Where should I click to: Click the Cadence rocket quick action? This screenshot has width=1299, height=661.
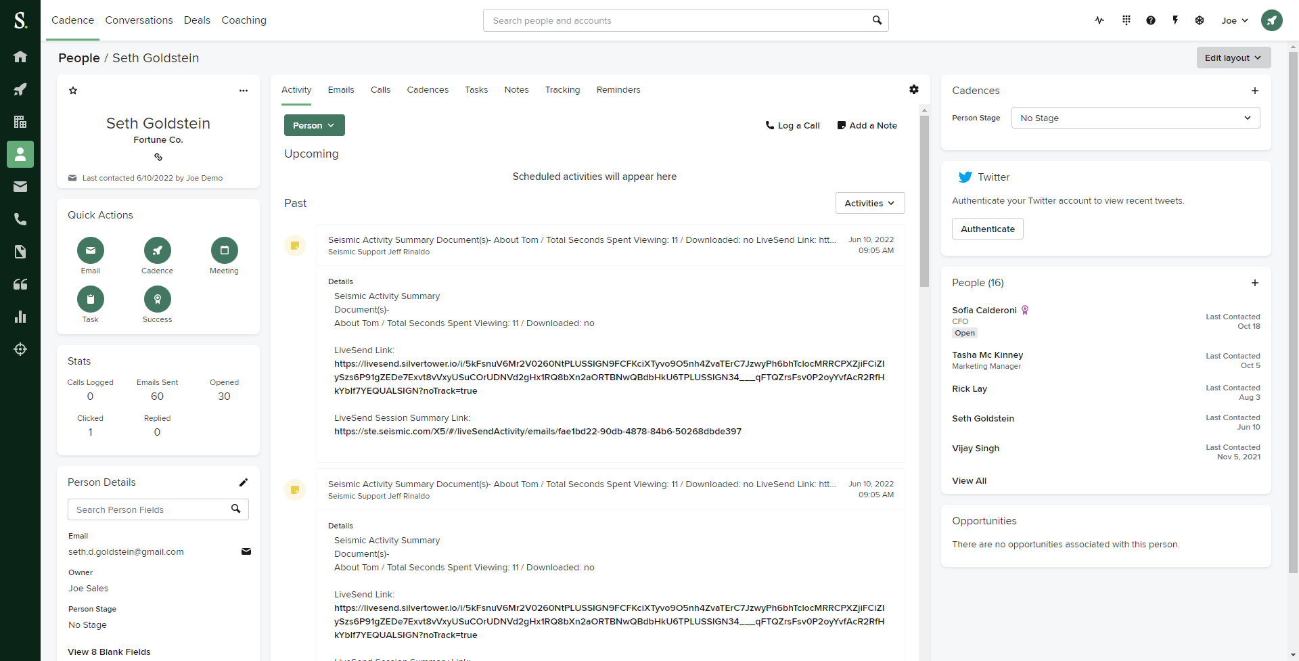click(158, 251)
